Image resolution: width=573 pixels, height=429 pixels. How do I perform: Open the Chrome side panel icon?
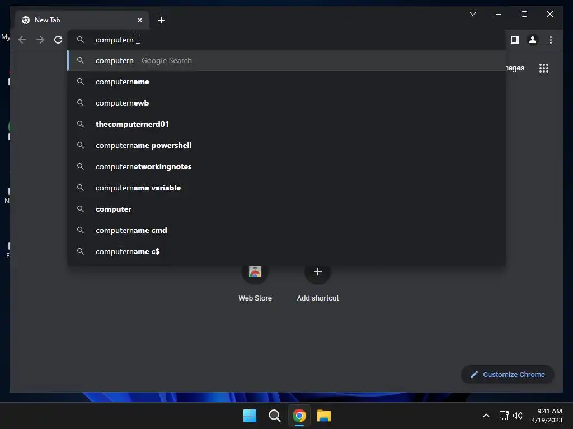point(515,40)
